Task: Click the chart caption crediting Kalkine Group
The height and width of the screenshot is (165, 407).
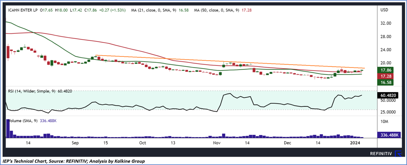Action: [74, 161]
